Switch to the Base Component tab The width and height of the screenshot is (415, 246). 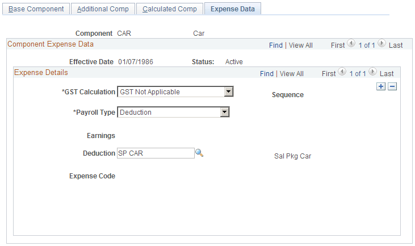[36, 9]
